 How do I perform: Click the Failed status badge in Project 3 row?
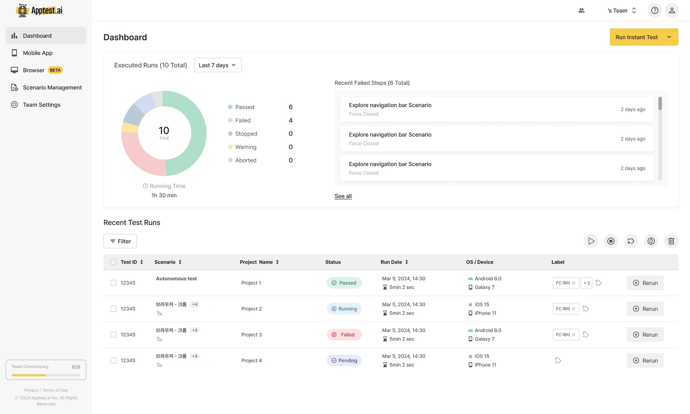(344, 335)
